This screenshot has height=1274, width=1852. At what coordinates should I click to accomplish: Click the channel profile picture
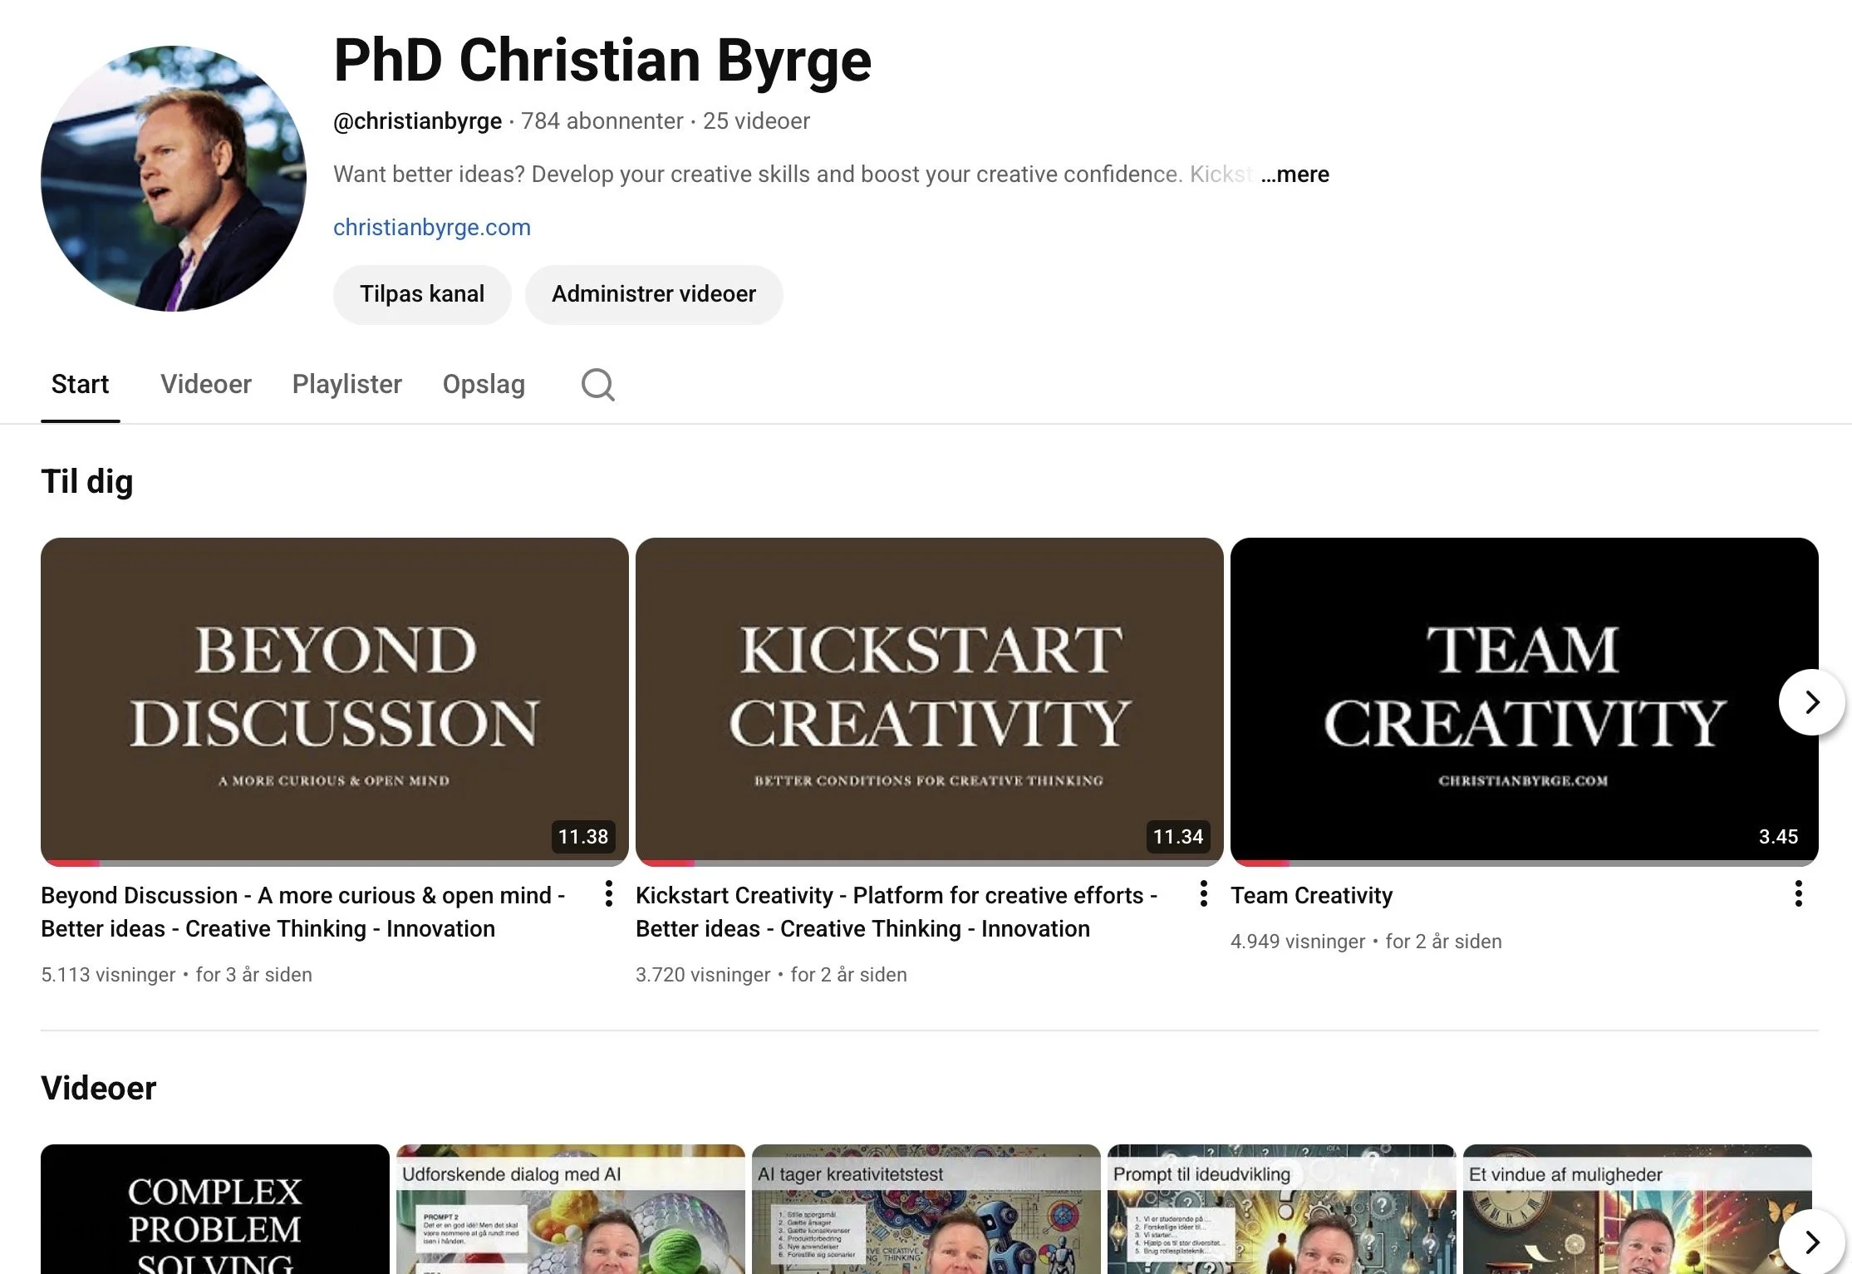click(174, 179)
